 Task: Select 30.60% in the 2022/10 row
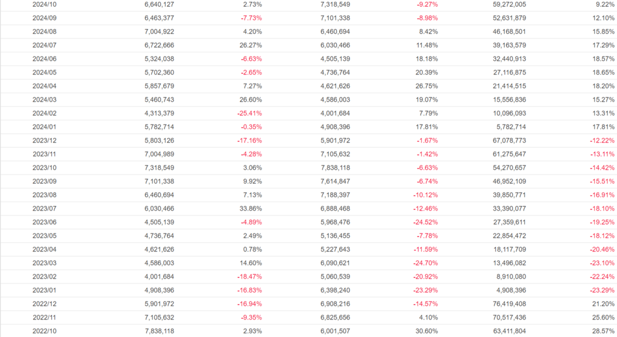click(426, 331)
